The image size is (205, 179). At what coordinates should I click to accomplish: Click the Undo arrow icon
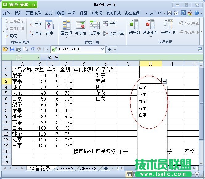point(32,49)
